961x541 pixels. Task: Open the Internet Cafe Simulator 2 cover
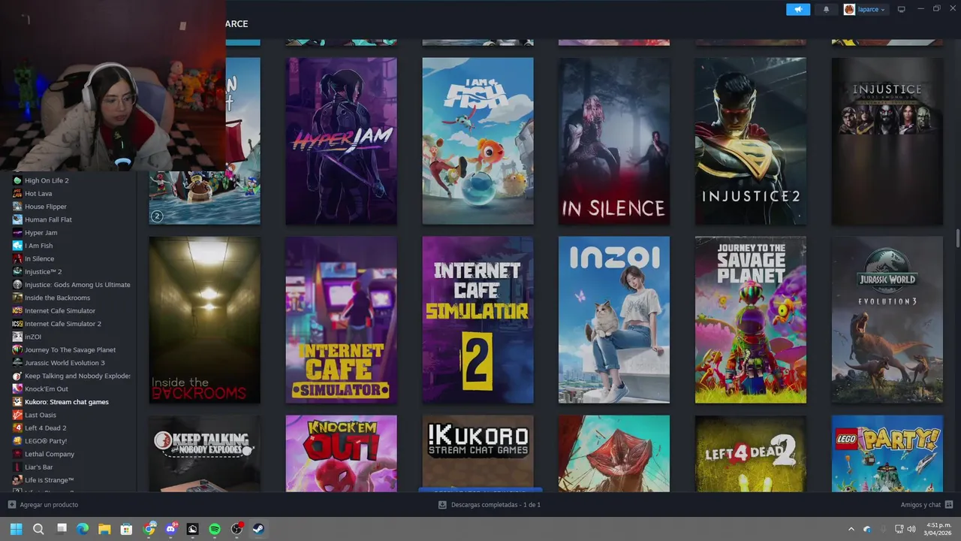(x=477, y=320)
